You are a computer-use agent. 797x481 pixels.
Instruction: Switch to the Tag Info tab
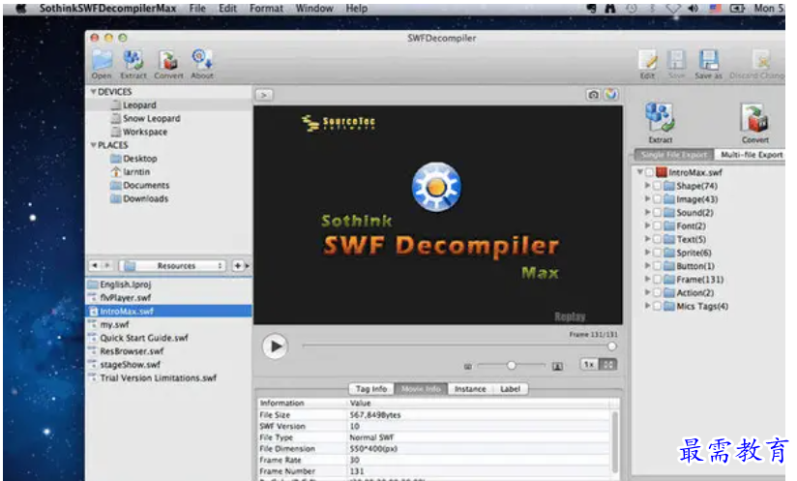click(371, 389)
